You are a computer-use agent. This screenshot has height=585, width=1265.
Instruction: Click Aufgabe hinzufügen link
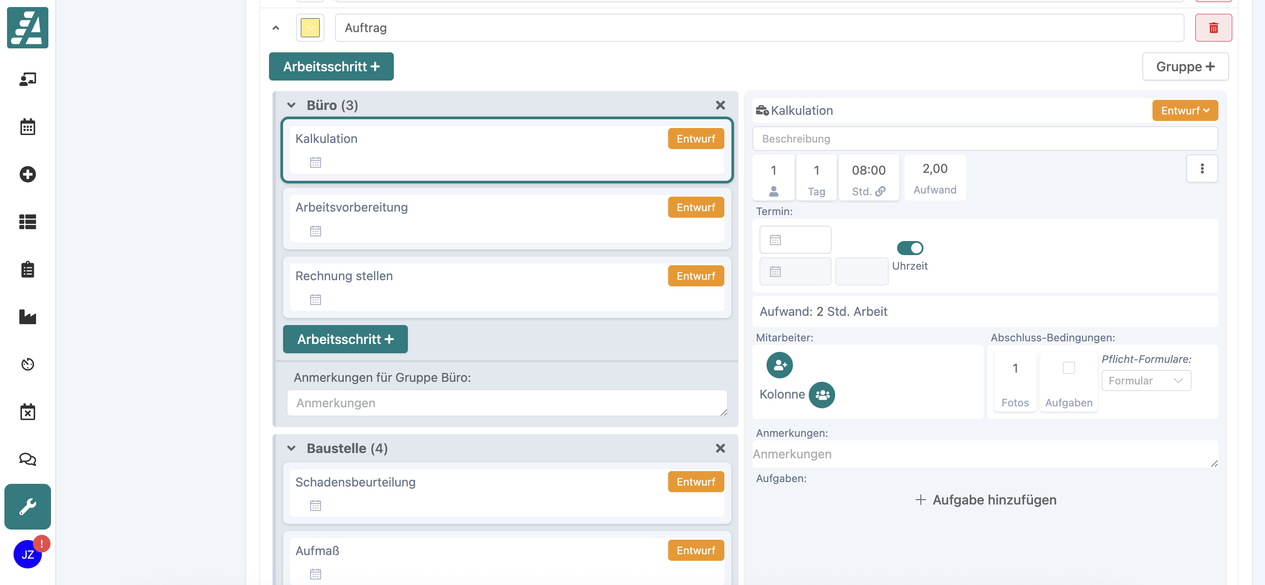(985, 500)
